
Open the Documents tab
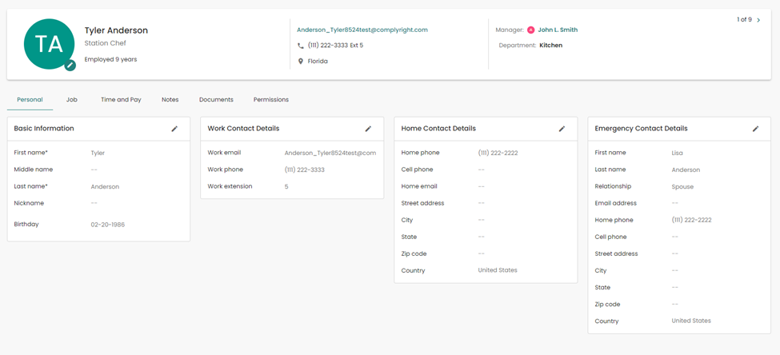click(x=216, y=100)
